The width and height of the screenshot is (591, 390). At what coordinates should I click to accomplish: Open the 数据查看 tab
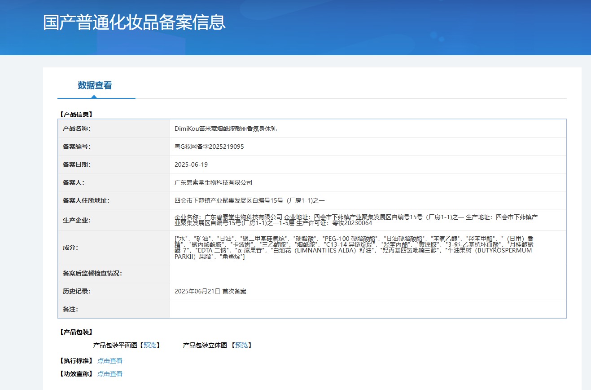(95, 85)
